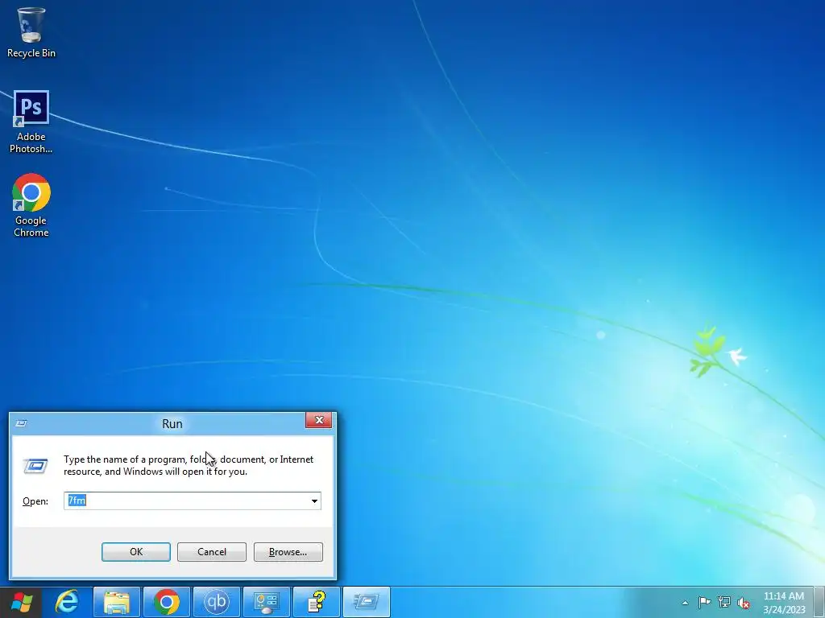The height and width of the screenshot is (618, 825).
Task: Click the muted volume tray icon
Action: (x=744, y=603)
